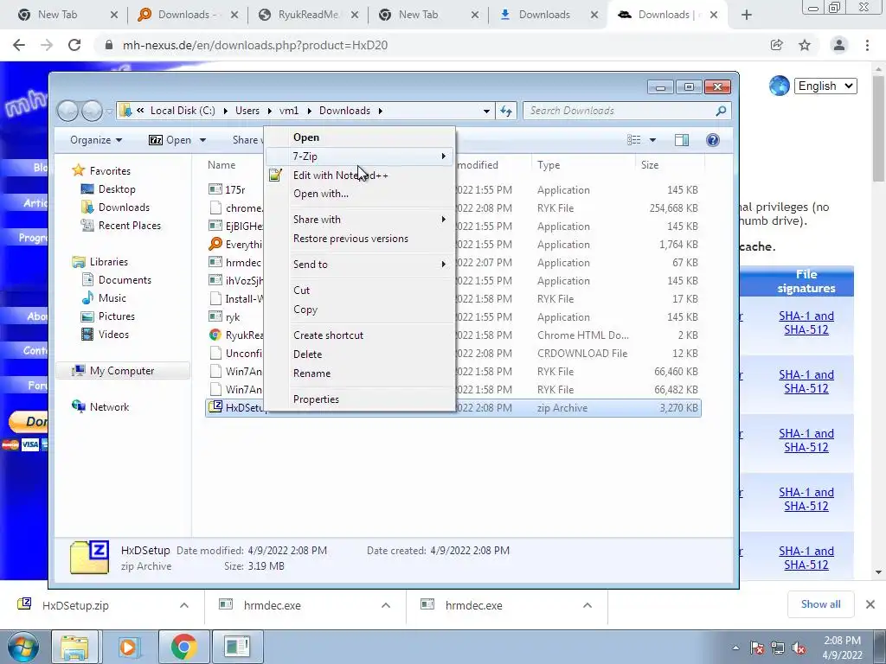Screen dimensions: 886x664
Task: Open the 7-Zip submenu in context menu
Action: click(x=359, y=156)
